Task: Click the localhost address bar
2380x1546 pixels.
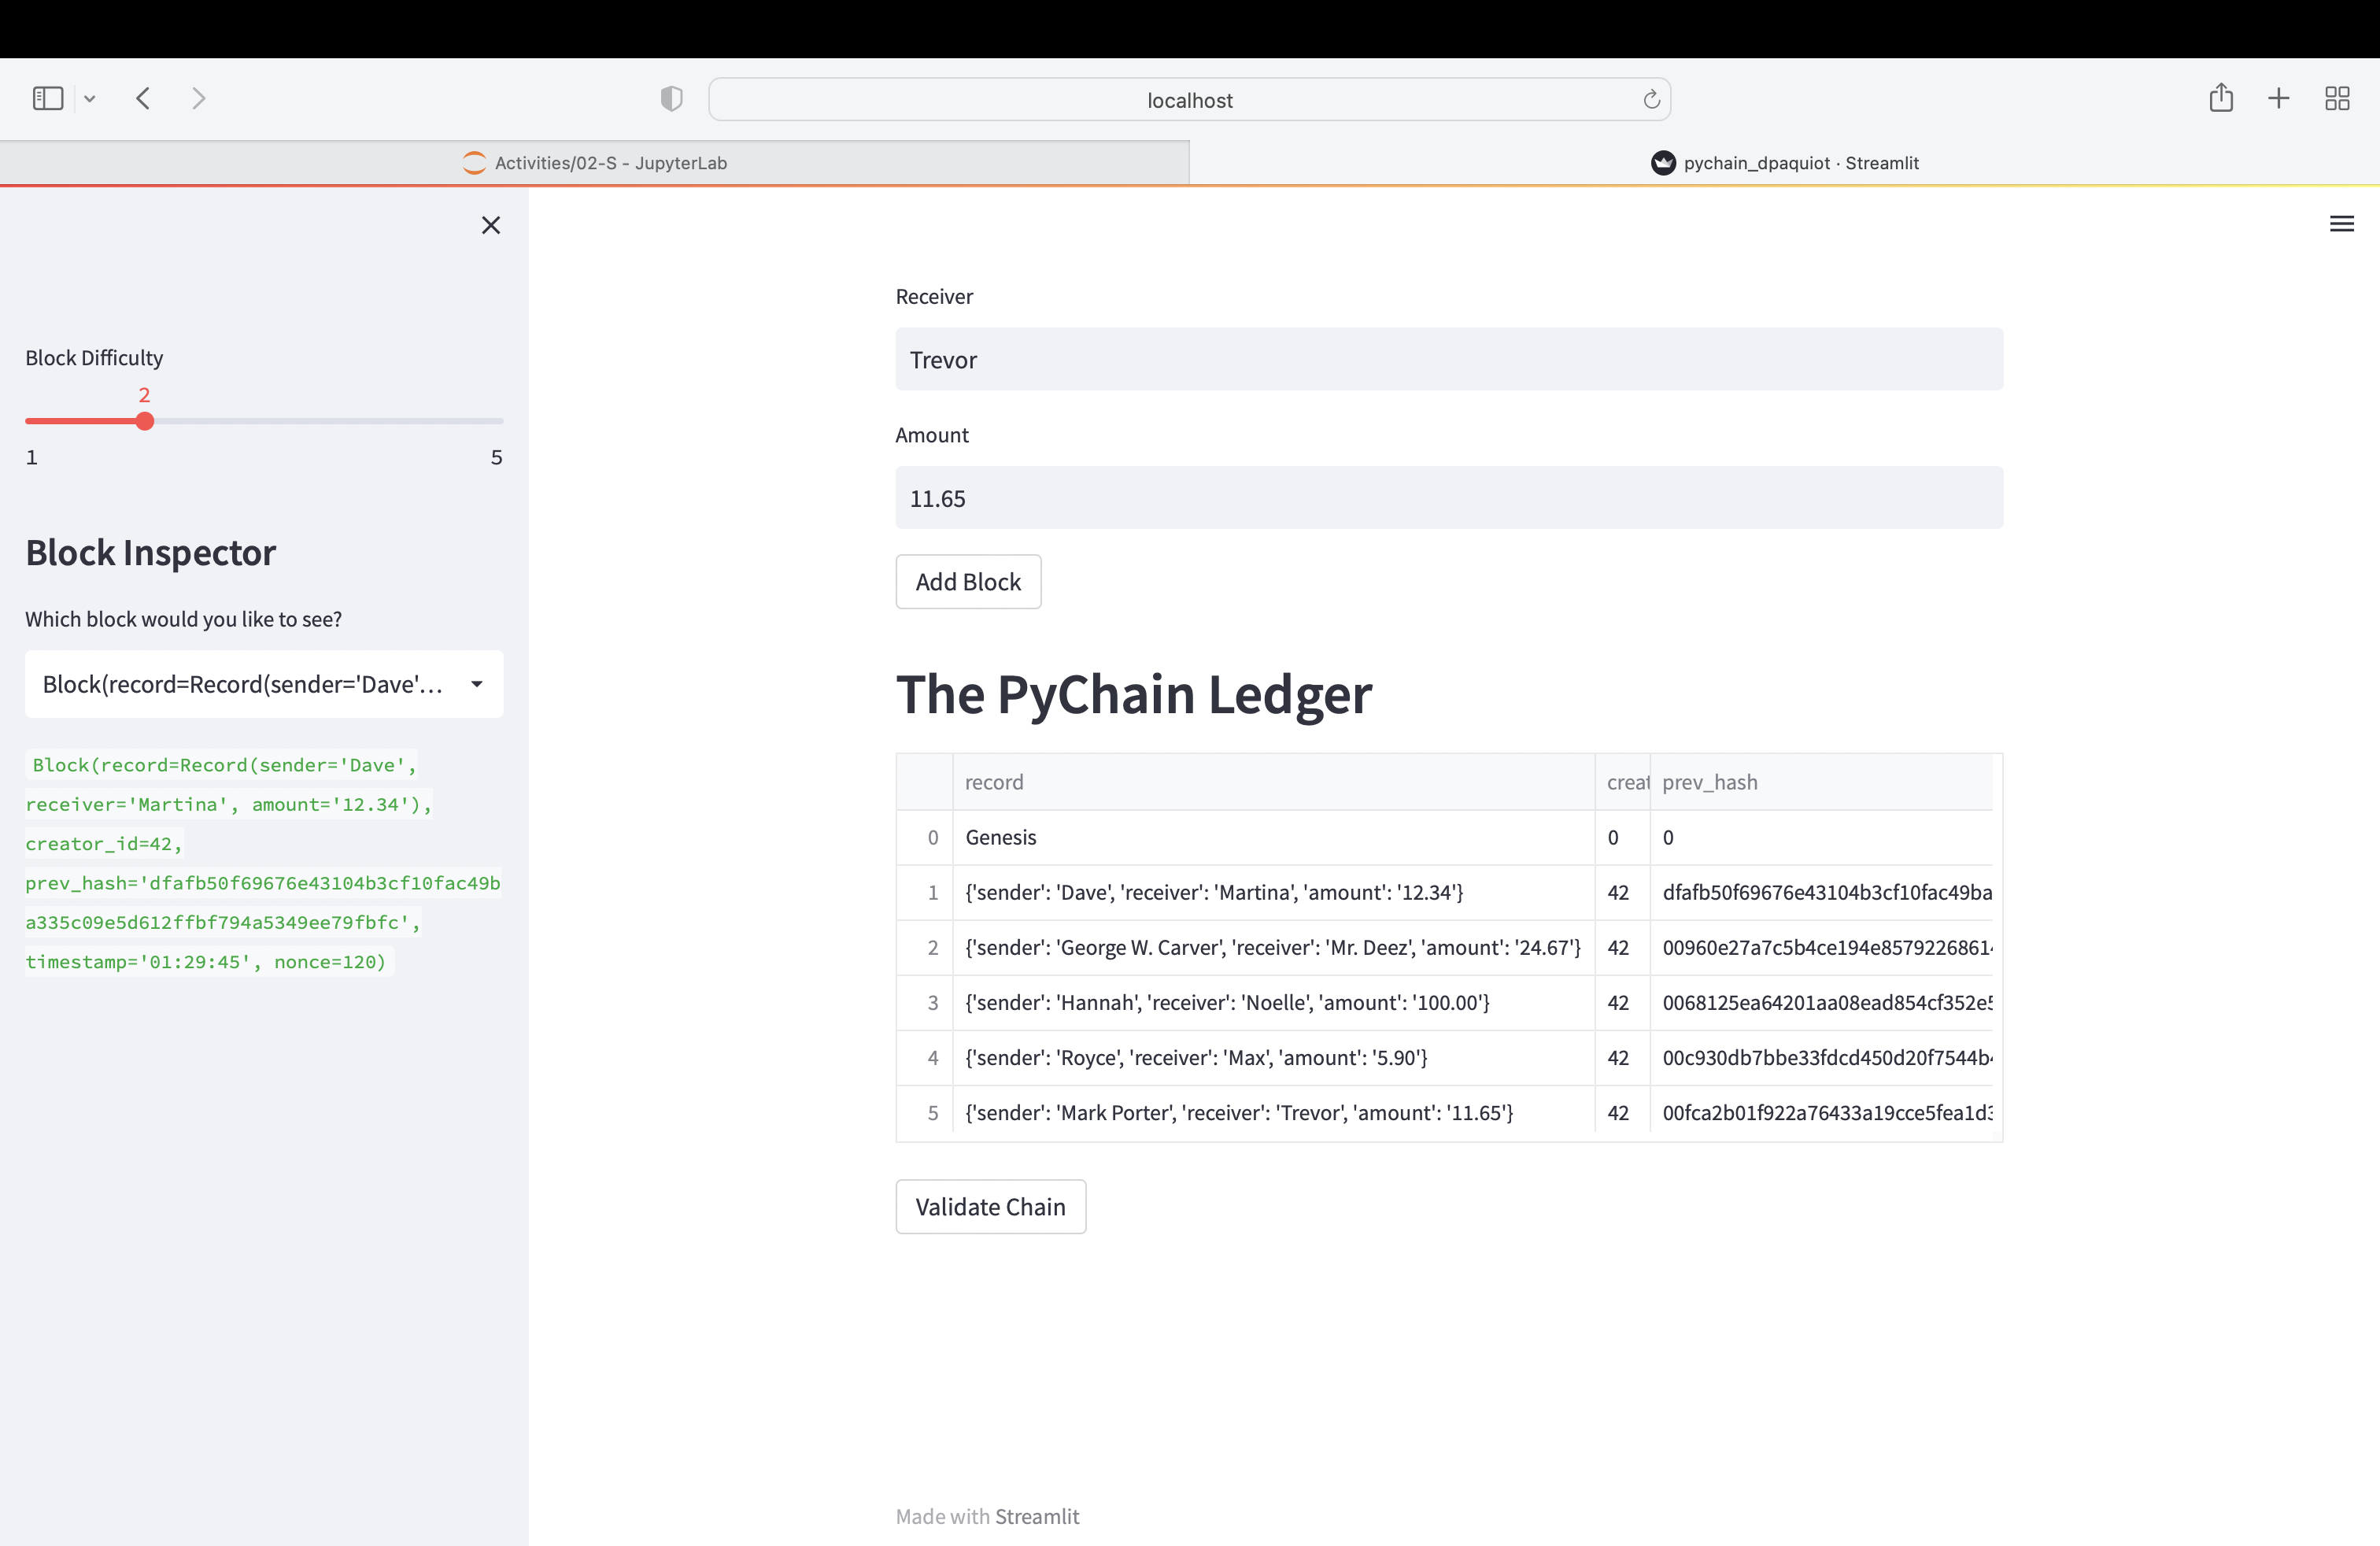Action: click(1189, 99)
